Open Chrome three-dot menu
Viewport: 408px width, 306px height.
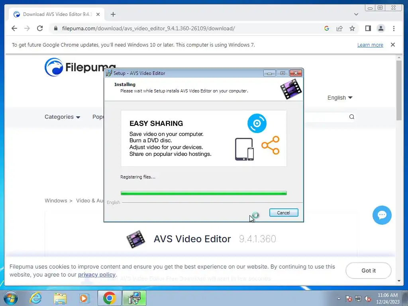(x=394, y=28)
